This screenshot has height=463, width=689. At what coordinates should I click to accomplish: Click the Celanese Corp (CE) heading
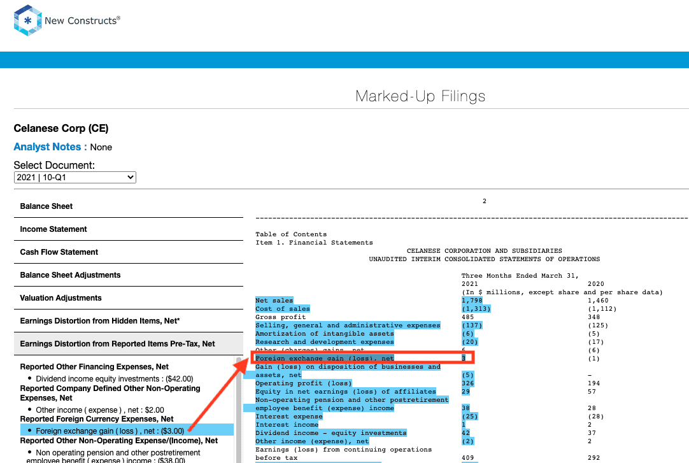tap(61, 128)
